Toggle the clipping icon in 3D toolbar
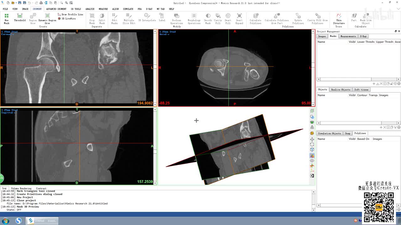The height and width of the screenshot is (225, 401). (312, 122)
